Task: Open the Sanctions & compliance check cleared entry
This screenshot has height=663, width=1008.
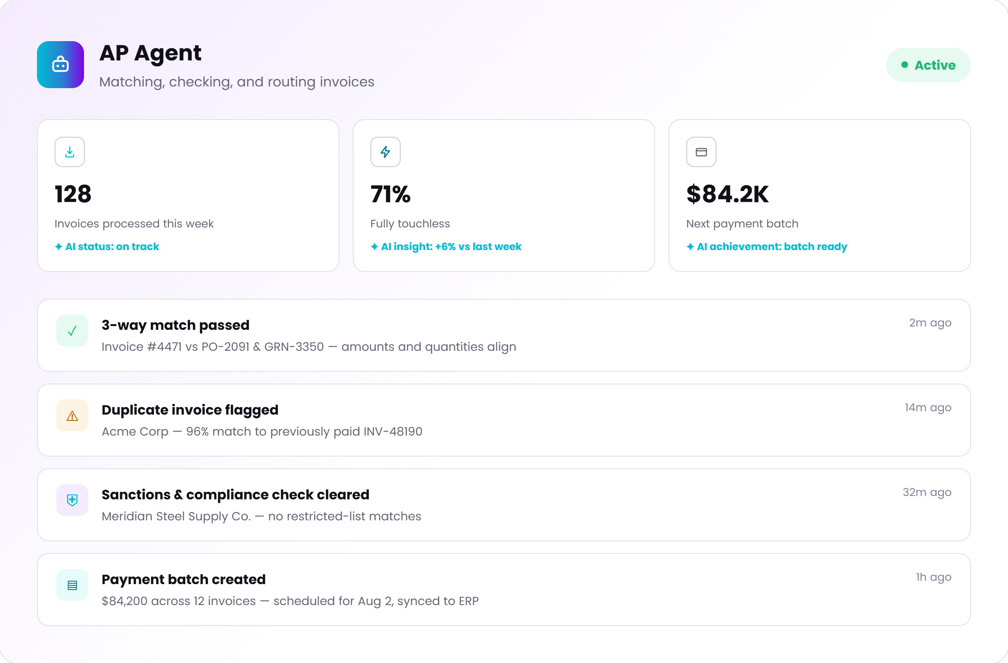Action: pos(504,505)
